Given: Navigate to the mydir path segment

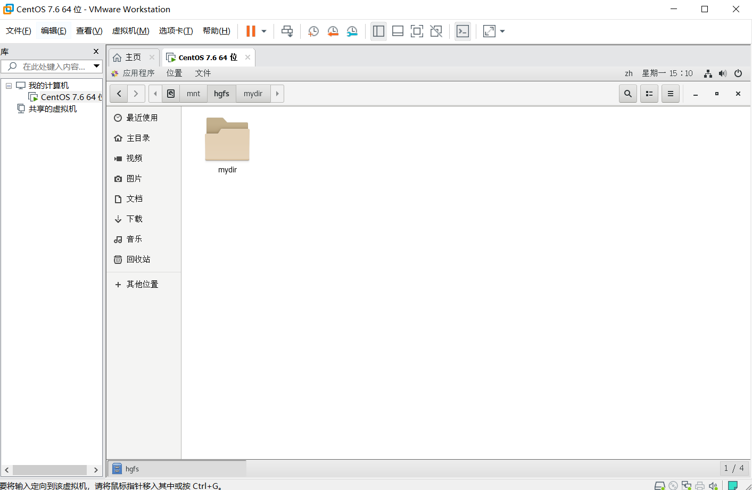Looking at the screenshot, I should tap(253, 94).
